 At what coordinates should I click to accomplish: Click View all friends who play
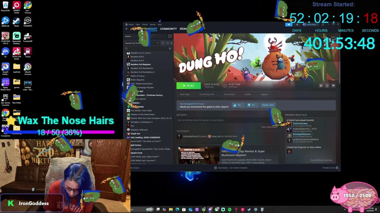[x=321, y=160]
